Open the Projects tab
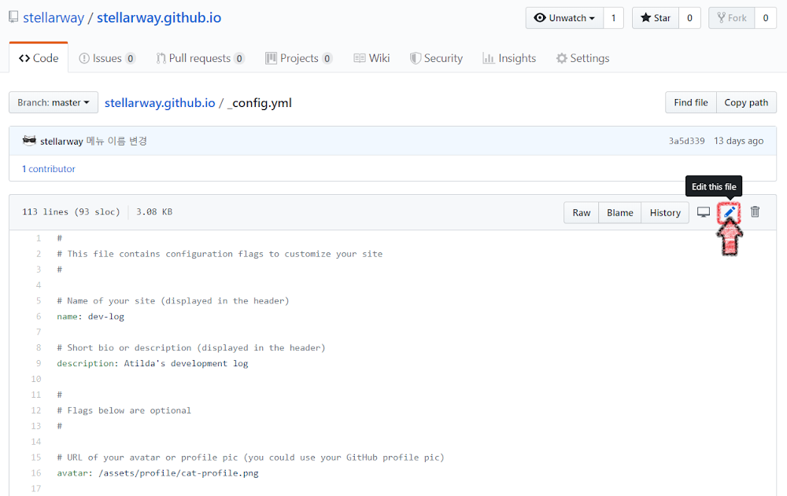Screen dimensions: 787x496 298,58
